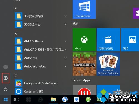Screen dimensions: 139x104
Task: Click the 360安全浏览器 folder icon
Action: click(x=19, y=16)
